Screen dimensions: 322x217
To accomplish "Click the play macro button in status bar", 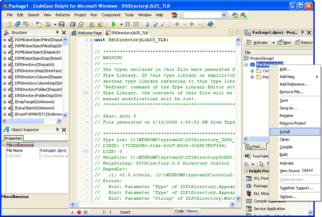I will pos(73,212).
